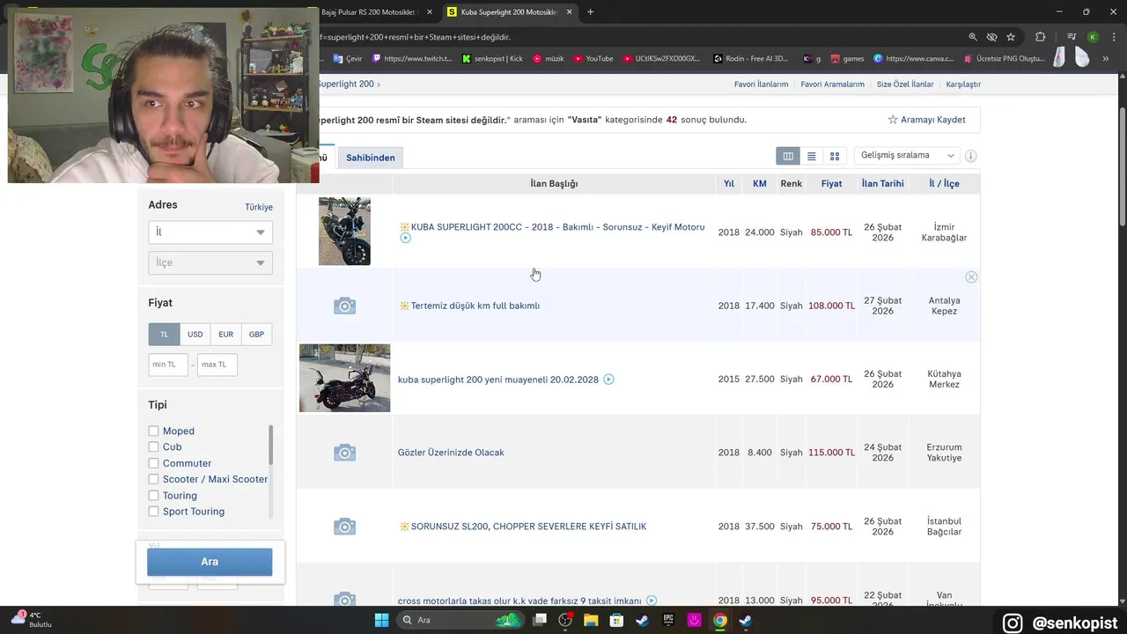Open Chrome's three-dot menu
Screen dimensions: 1127x634
[1112, 37]
